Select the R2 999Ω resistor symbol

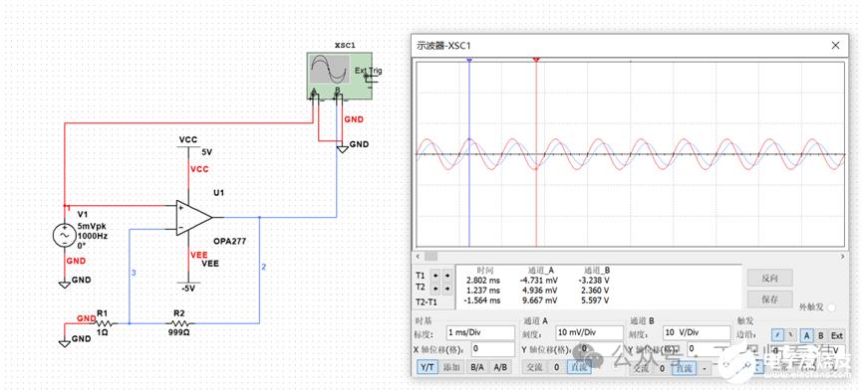pyautogui.click(x=179, y=323)
